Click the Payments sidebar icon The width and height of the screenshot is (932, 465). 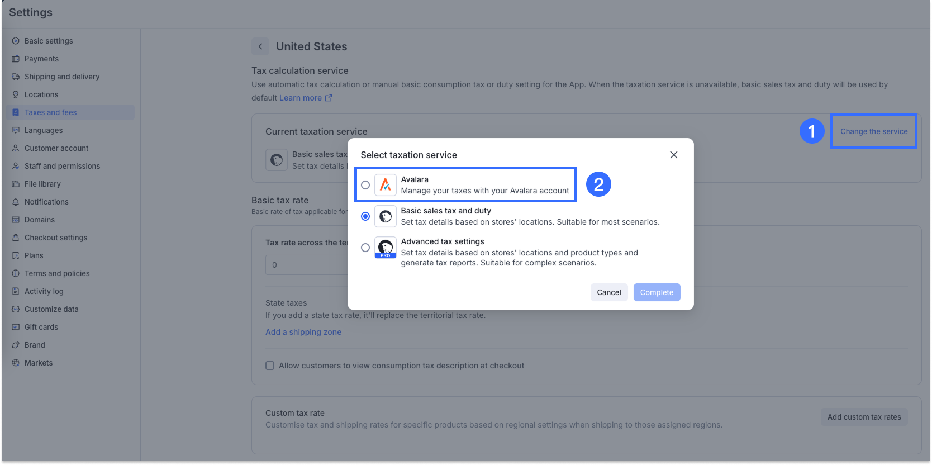(x=16, y=59)
